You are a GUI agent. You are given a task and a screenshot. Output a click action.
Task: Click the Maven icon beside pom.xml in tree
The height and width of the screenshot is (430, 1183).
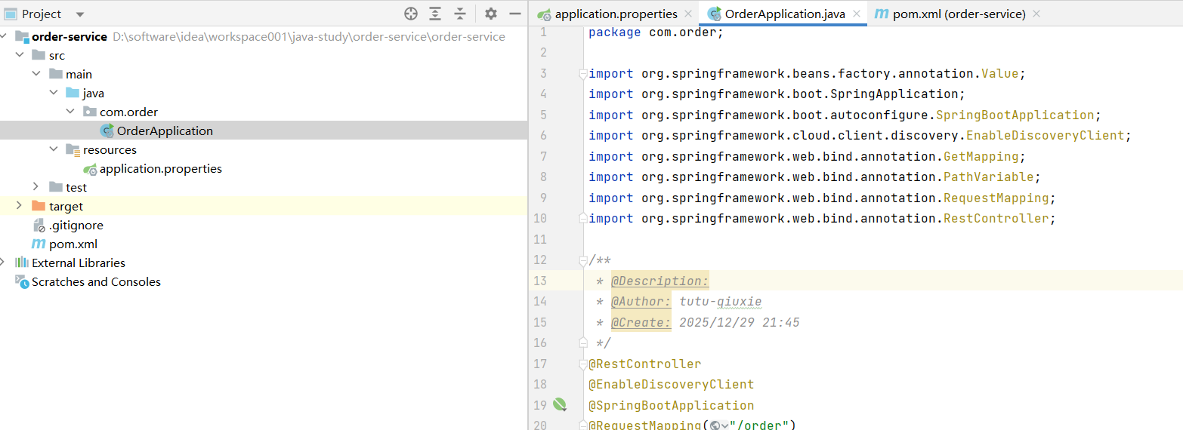point(39,244)
